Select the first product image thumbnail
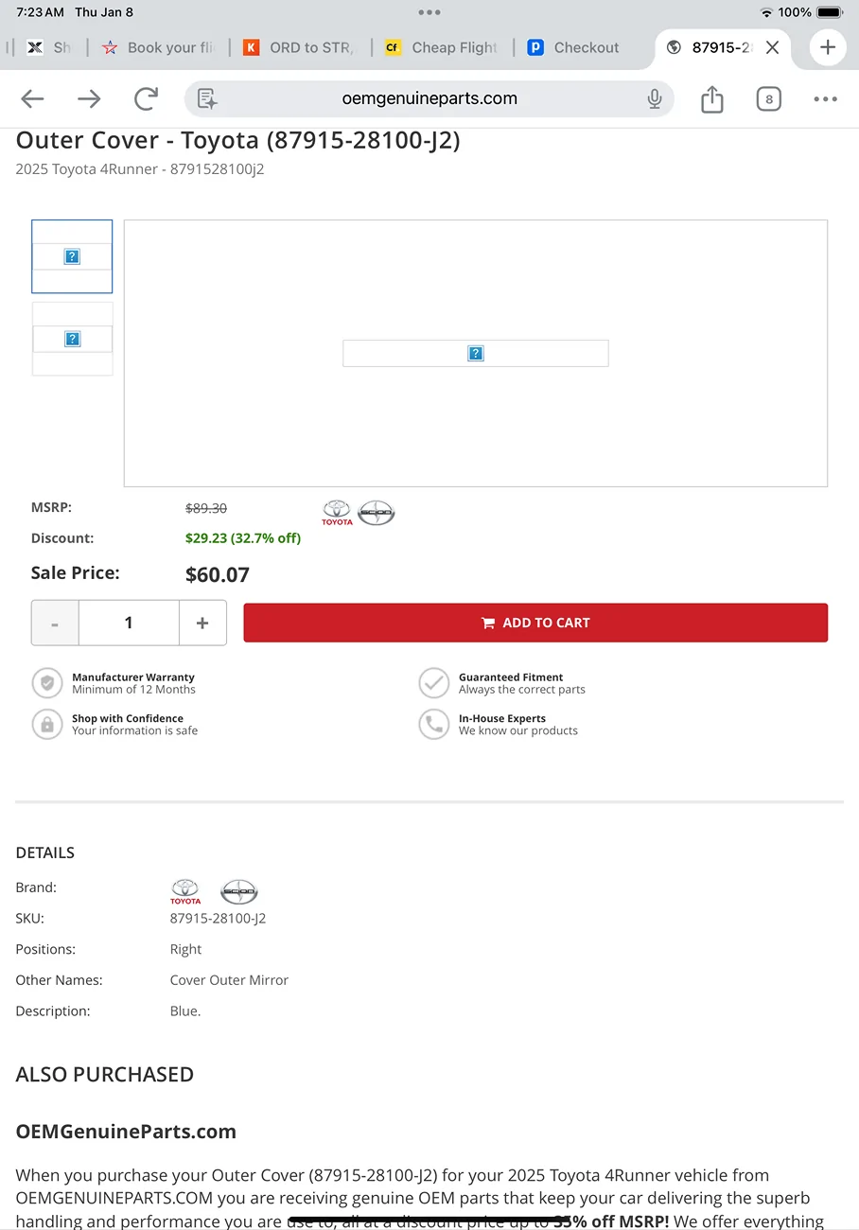The image size is (859, 1230). (x=72, y=256)
